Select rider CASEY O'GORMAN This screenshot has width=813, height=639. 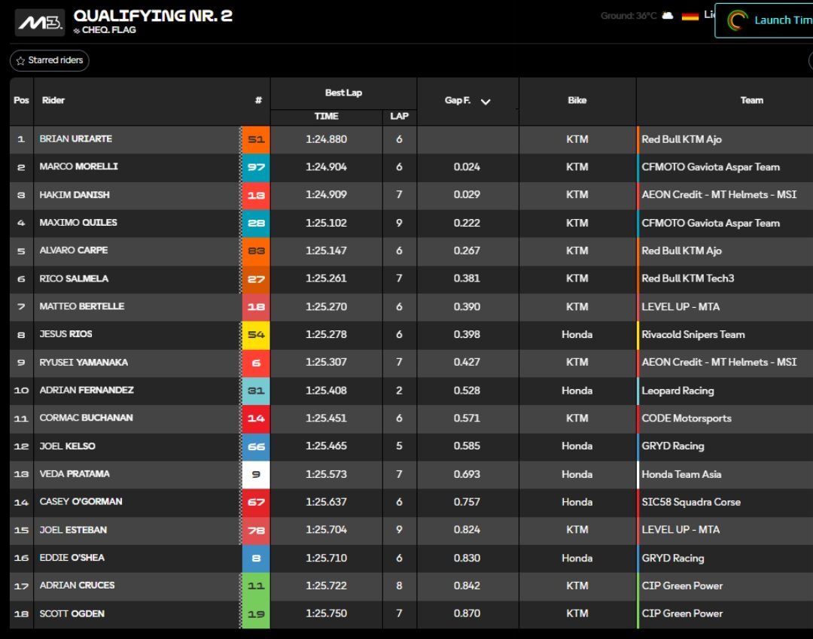pyautogui.click(x=81, y=502)
